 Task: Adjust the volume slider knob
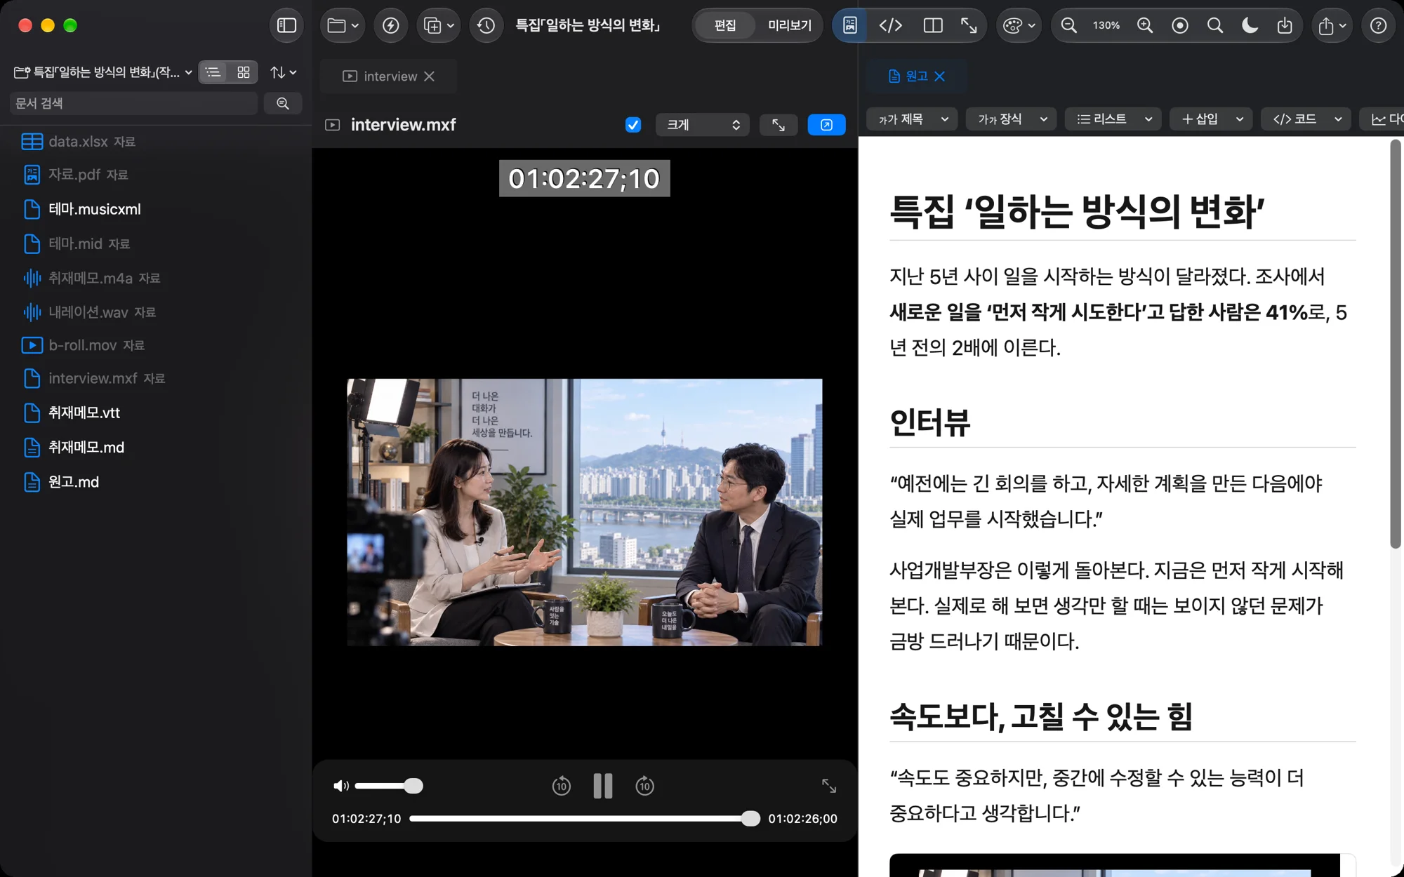tap(413, 786)
